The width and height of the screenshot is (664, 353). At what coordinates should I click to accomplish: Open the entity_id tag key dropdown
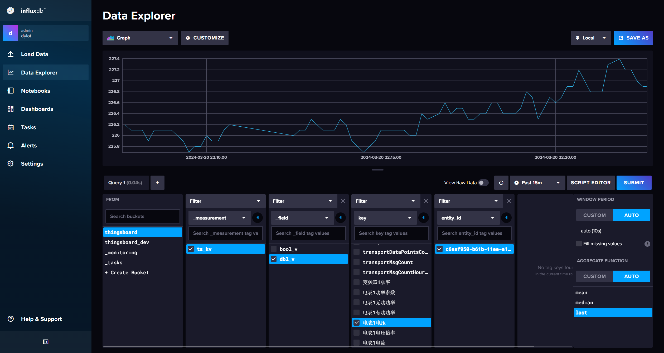tap(468, 218)
